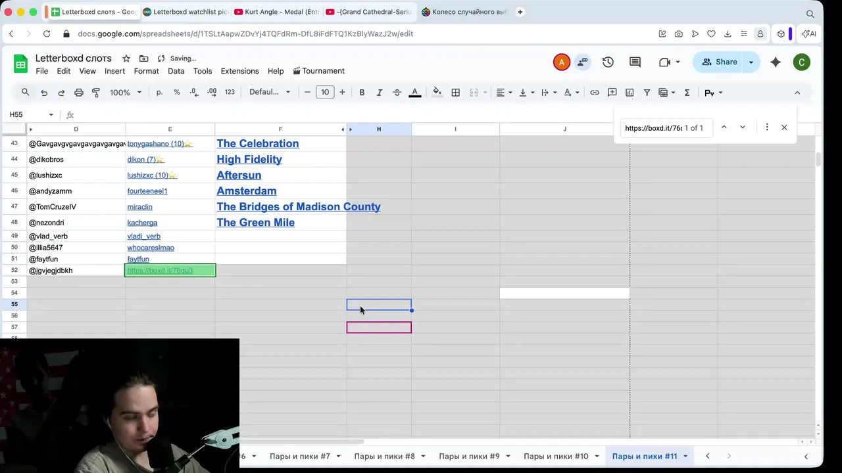
Task: Show chat with collaborators icon
Action: (582, 62)
